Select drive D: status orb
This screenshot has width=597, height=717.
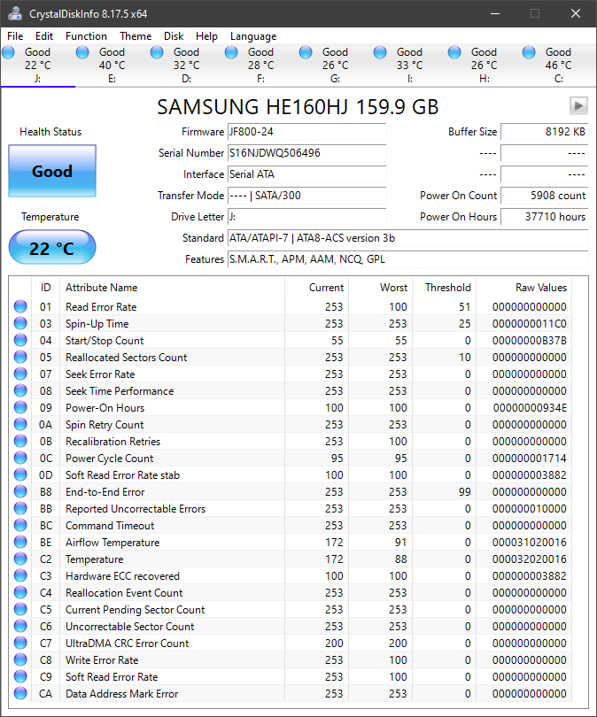(x=157, y=52)
